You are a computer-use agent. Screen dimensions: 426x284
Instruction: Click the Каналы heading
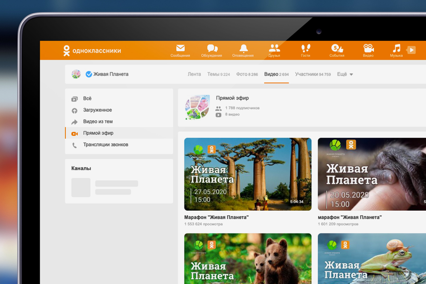(81, 168)
